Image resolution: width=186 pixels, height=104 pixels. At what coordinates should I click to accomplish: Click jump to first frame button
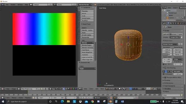coord(80,98)
